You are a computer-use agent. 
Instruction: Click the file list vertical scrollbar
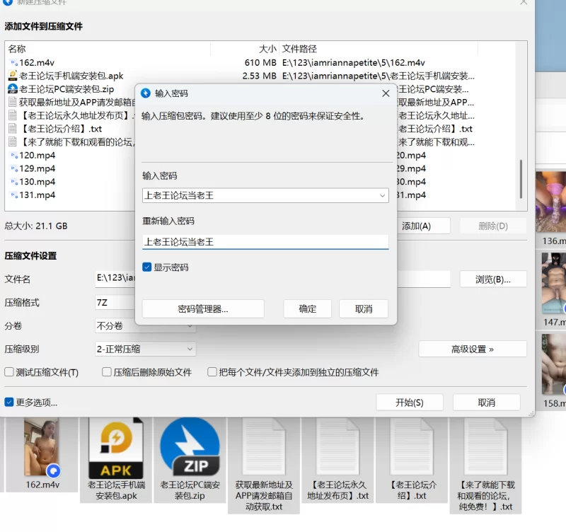[x=522, y=177]
